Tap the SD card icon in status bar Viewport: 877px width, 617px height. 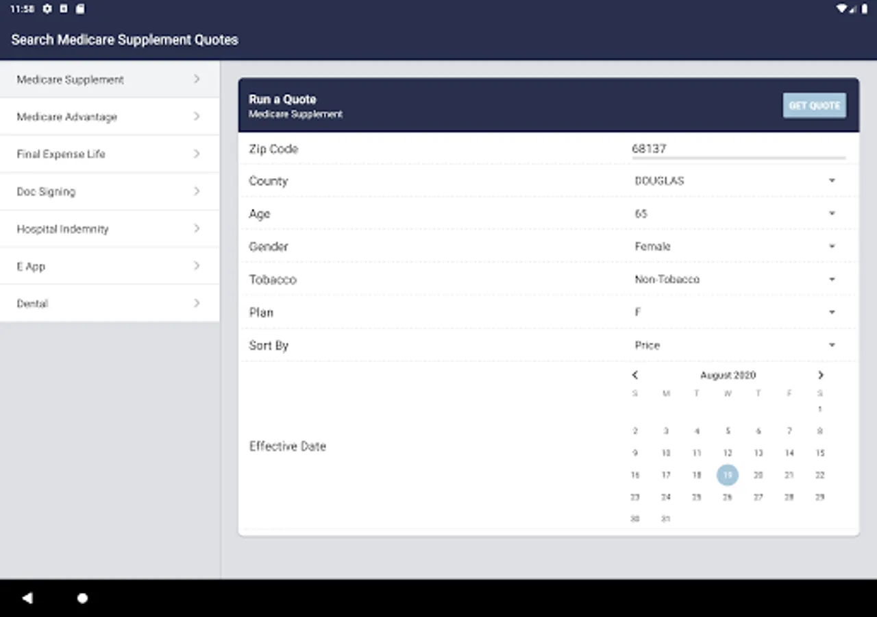pos(79,9)
